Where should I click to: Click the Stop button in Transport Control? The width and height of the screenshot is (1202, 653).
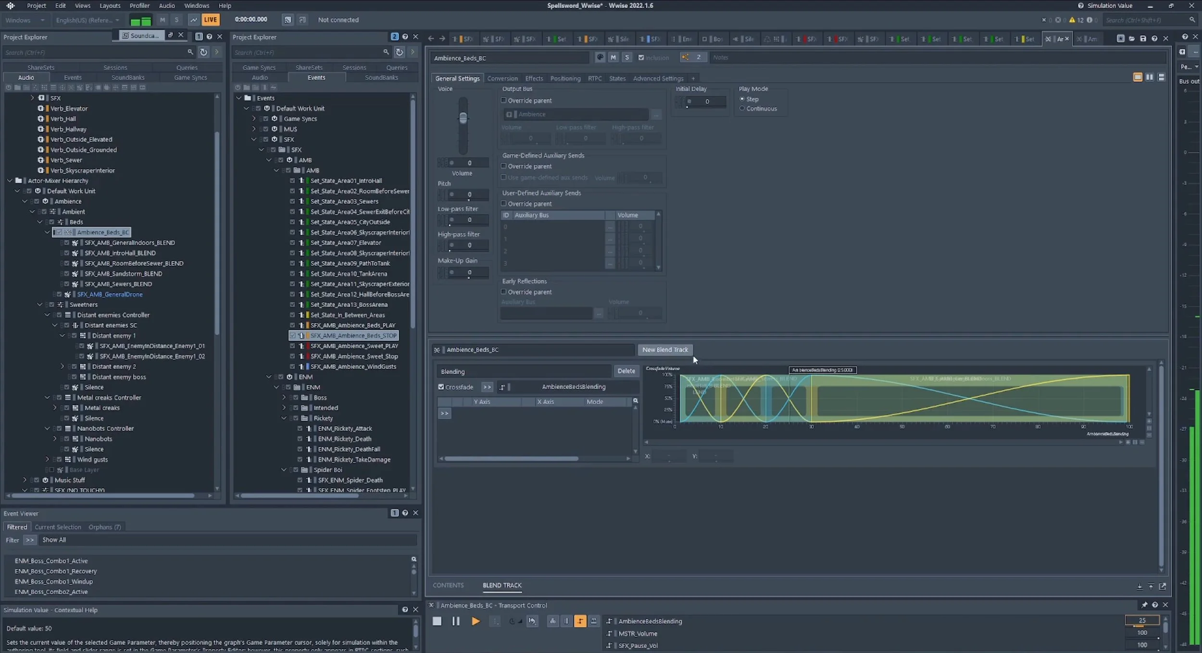pos(437,621)
